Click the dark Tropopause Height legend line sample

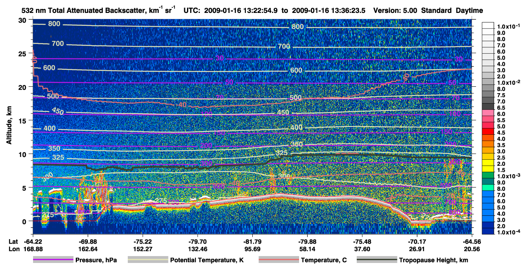tap(377, 260)
